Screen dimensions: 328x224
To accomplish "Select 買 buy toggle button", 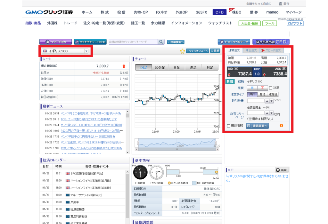I will click(262, 88).
